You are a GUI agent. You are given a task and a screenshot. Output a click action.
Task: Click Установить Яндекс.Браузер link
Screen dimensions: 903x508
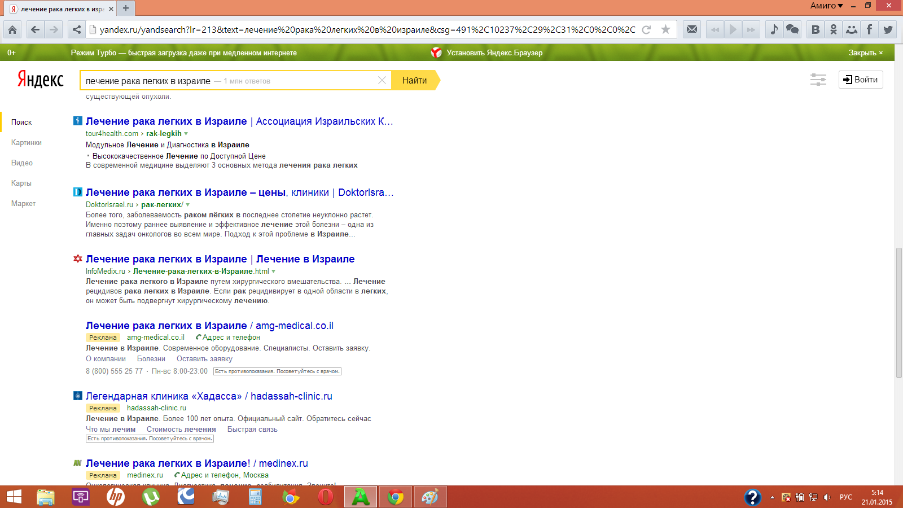[x=494, y=52]
